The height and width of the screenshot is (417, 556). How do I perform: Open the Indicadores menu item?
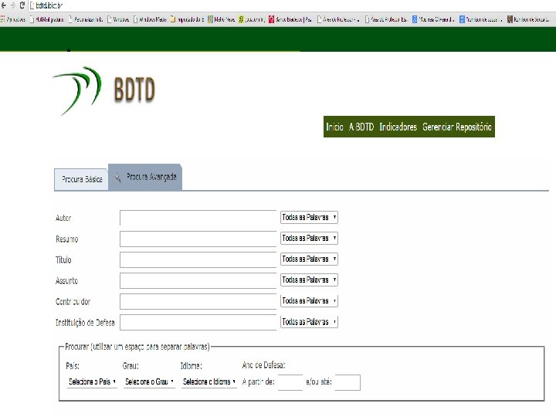pyautogui.click(x=398, y=127)
